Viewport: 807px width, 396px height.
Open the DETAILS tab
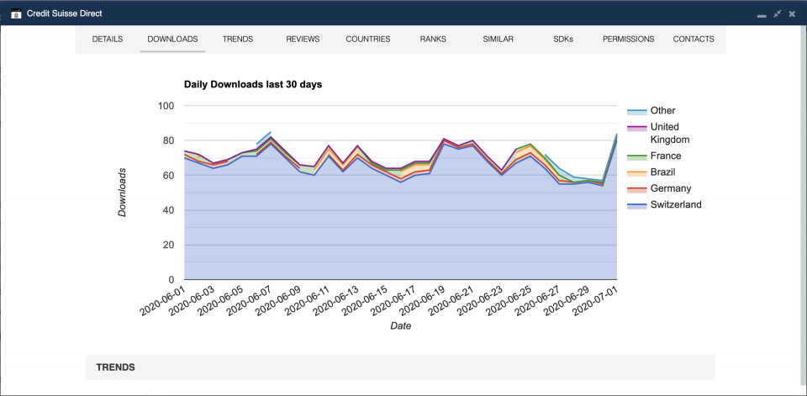click(x=108, y=40)
